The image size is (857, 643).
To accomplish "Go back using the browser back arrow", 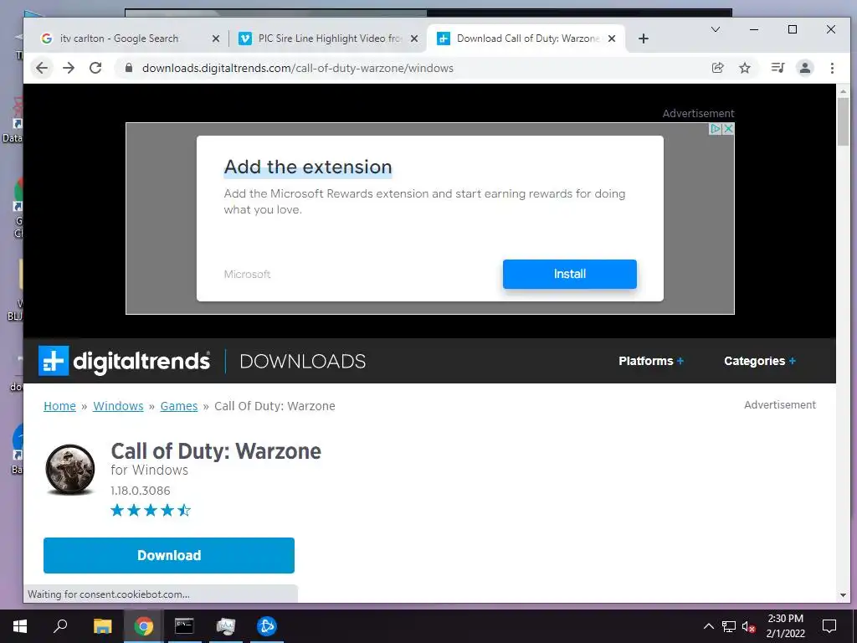I will click(42, 68).
